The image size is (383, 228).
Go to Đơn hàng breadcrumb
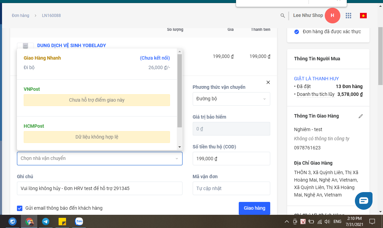[x=21, y=15]
